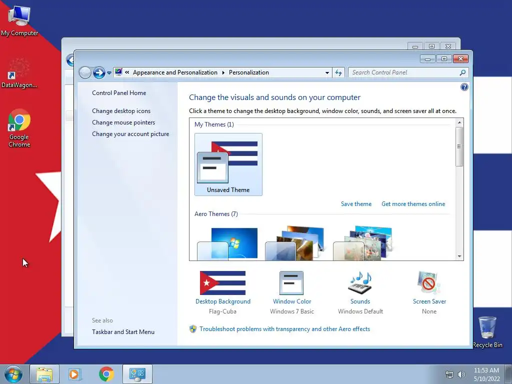Open Screen Saver icon
The width and height of the screenshot is (512, 384).
pyautogui.click(x=428, y=283)
